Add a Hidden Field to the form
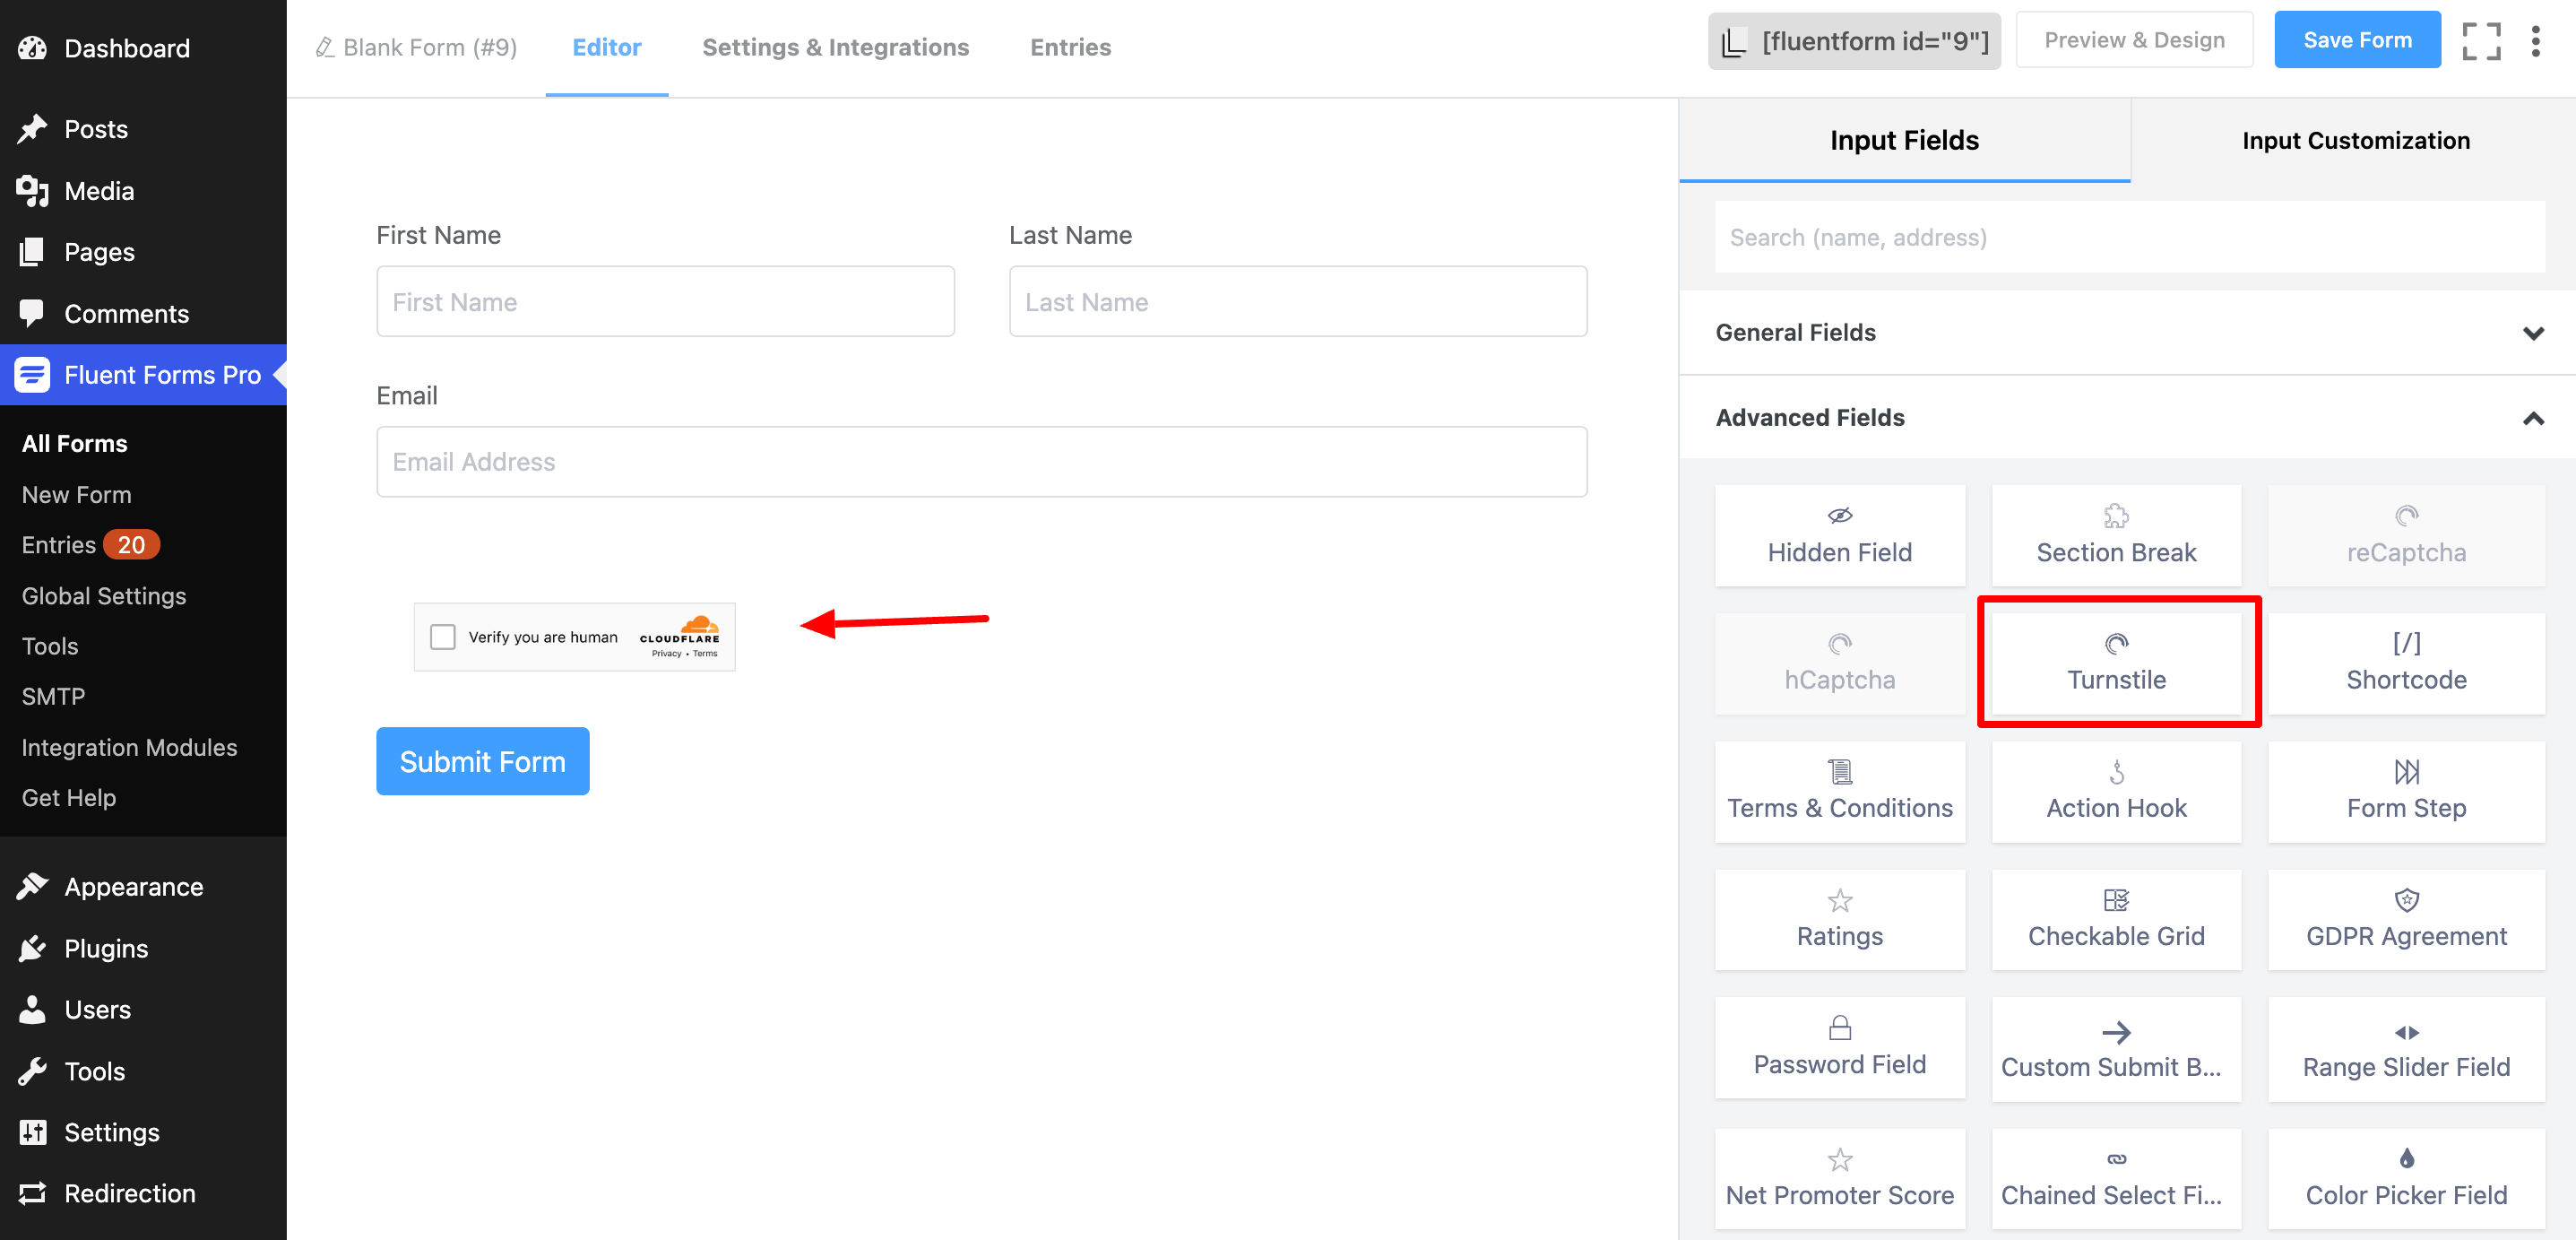Image resolution: width=2576 pixels, height=1240 pixels. tap(1839, 536)
